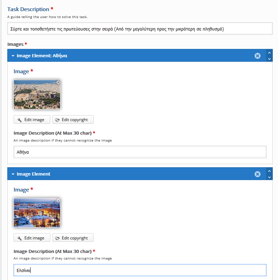The height and width of the screenshot is (280, 278).
Task: Collapse the Image Element: Αθήνα panel
Action: [x=13, y=56]
